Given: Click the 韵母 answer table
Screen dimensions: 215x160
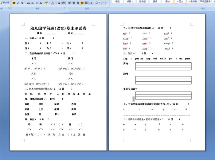Looking at the screenshot, I should [x=163, y=80].
